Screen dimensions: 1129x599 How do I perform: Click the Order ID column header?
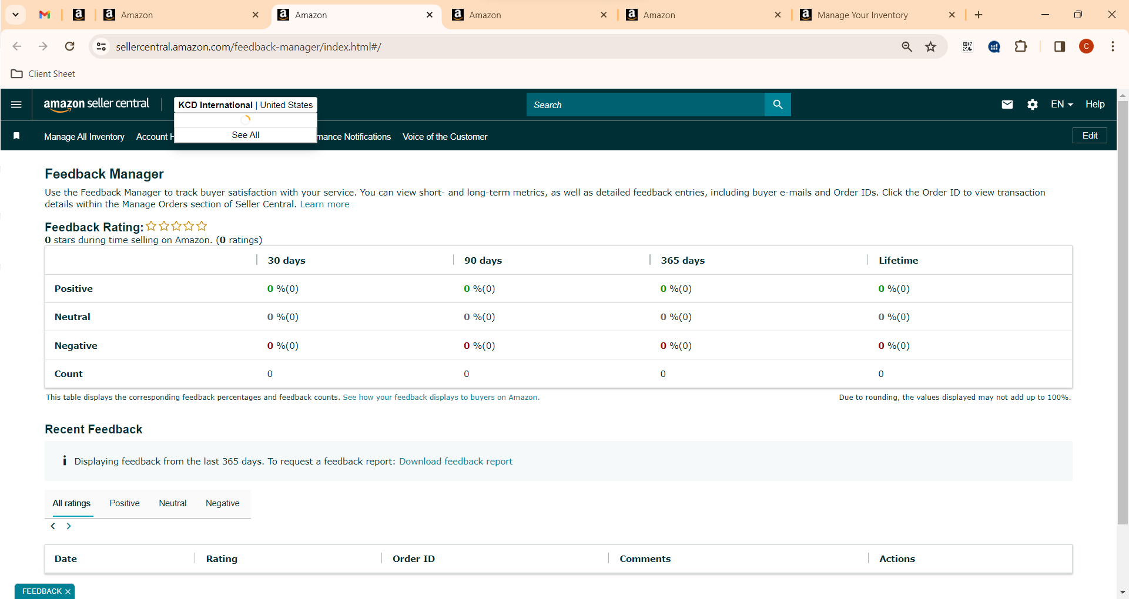(x=414, y=559)
